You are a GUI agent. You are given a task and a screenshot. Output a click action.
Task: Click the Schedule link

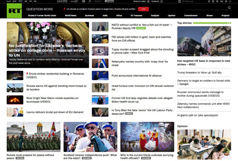click(x=155, y=1)
